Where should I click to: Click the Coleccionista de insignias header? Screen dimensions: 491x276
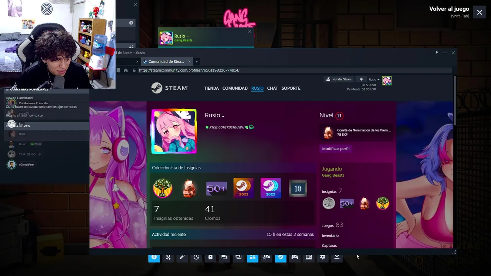click(176, 168)
